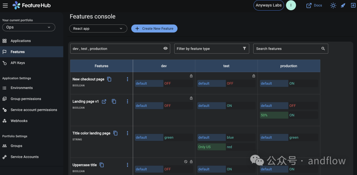Open kebab menu for Title color landing page
The height and width of the screenshot is (175, 357).
(128, 133)
